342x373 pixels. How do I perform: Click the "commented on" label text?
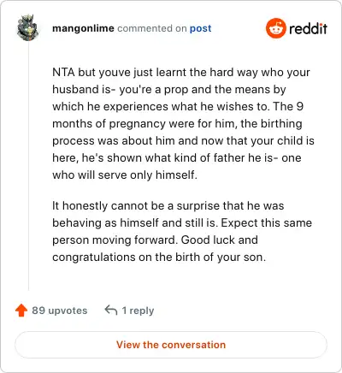click(x=152, y=28)
